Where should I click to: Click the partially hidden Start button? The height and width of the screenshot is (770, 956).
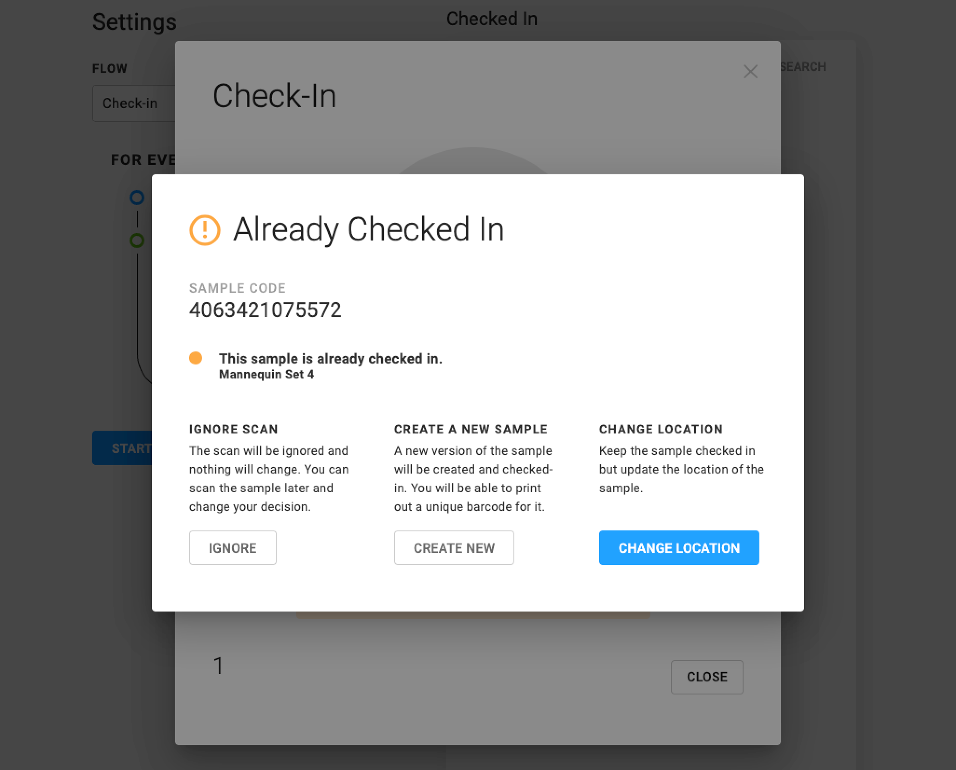122,448
